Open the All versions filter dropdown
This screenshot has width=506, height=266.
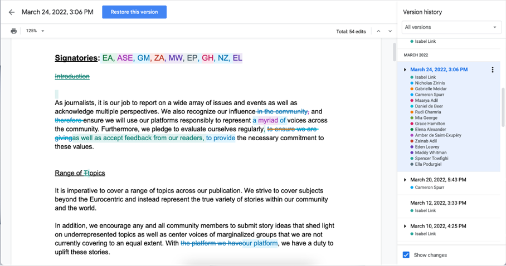(451, 27)
